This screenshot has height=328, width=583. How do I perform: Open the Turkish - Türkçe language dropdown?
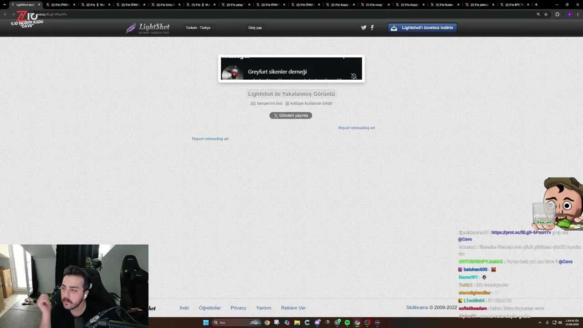[x=199, y=28]
